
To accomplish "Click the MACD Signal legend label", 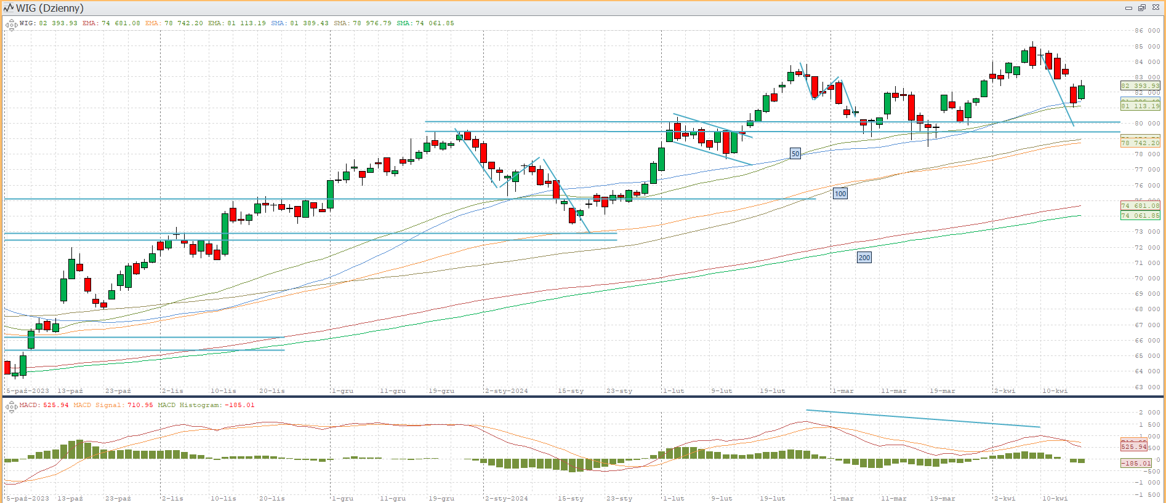I will (113, 405).
